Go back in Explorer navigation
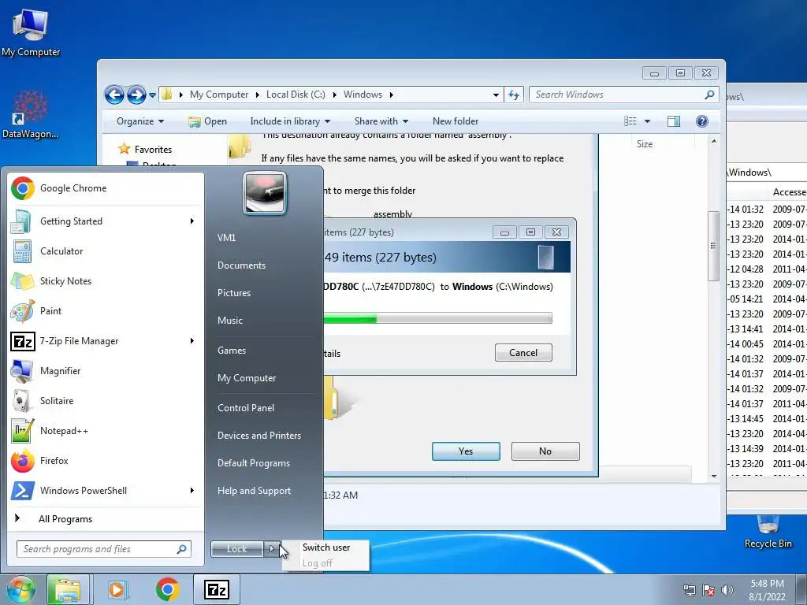 click(x=114, y=95)
